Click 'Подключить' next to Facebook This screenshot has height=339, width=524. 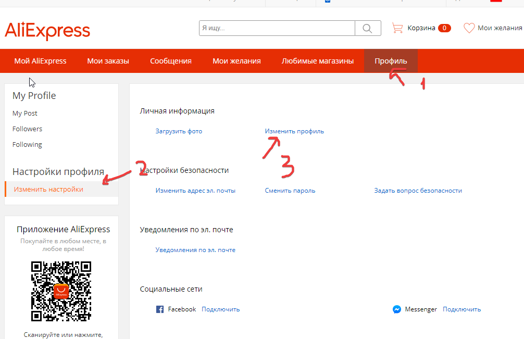pyautogui.click(x=220, y=309)
